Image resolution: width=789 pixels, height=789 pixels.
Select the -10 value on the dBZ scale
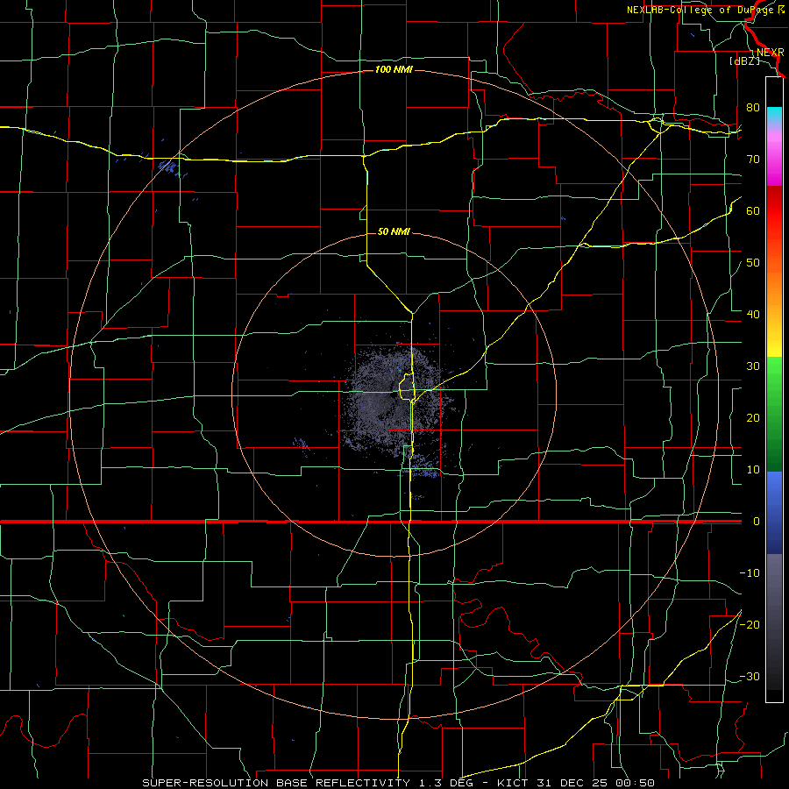pyautogui.click(x=750, y=573)
